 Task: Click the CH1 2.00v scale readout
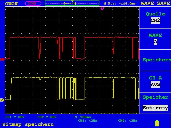pos(16,117)
